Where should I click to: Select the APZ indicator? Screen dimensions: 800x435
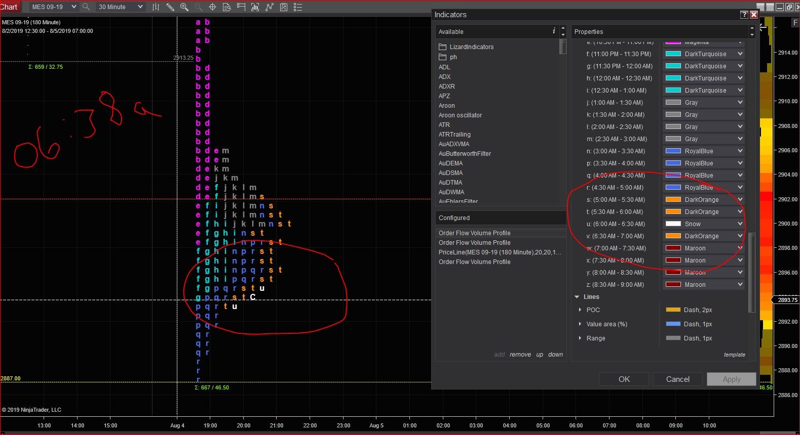point(444,96)
